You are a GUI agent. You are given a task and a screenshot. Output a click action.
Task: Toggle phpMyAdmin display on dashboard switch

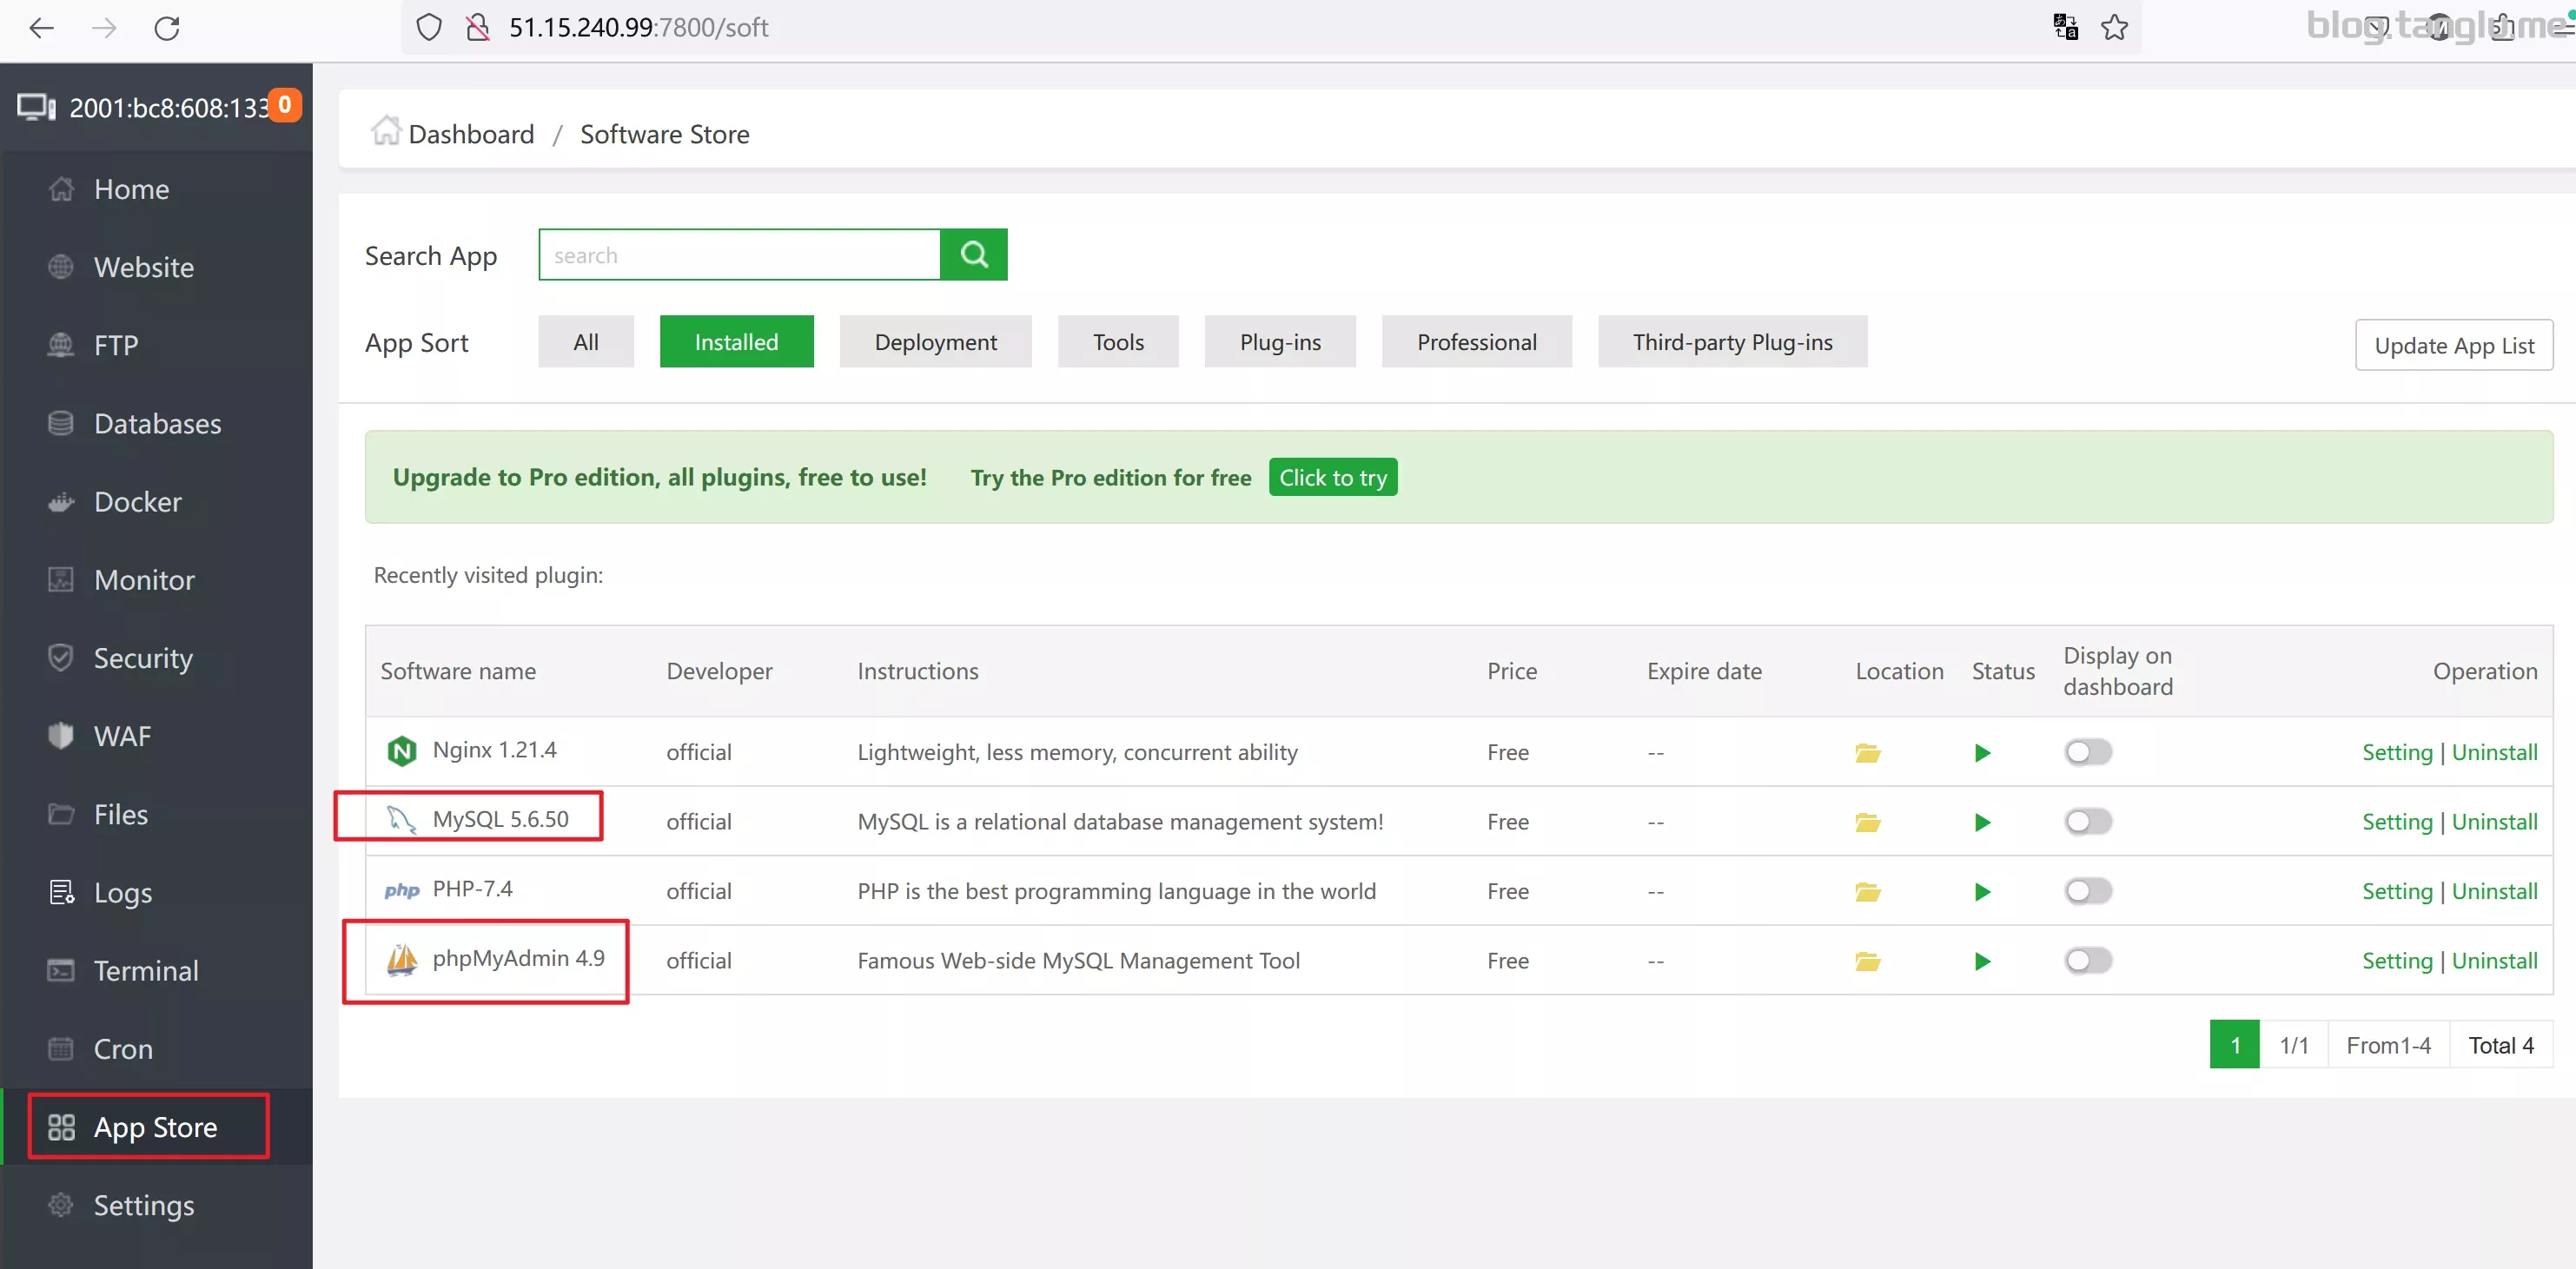point(2088,960)
